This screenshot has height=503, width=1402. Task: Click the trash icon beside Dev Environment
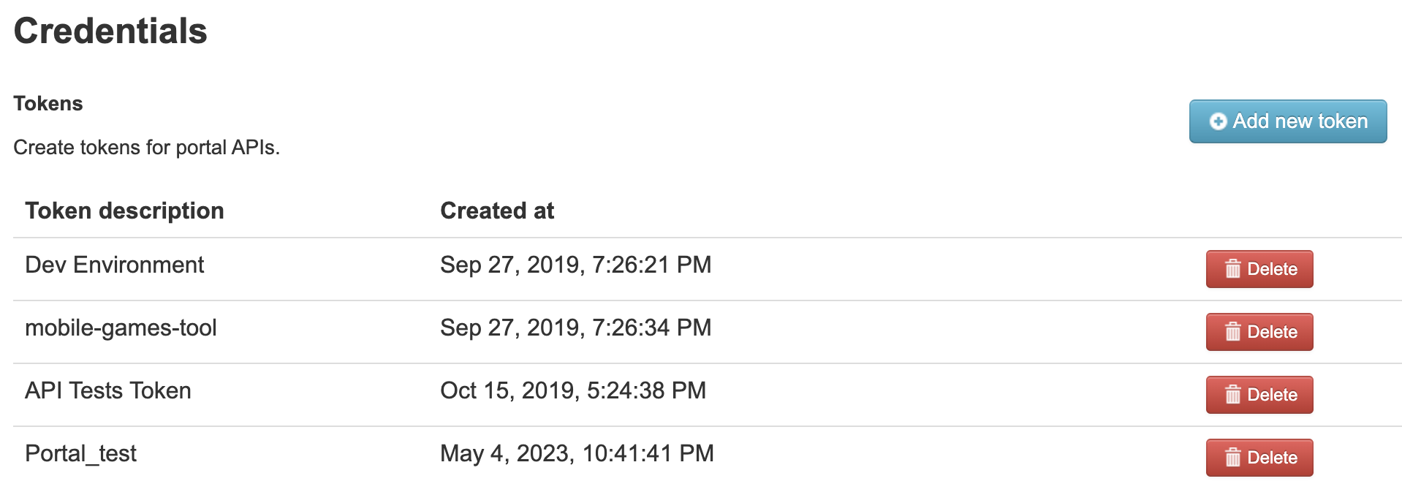point(1233,269)
